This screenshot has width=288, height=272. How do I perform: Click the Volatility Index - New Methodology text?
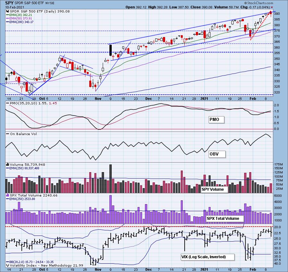pos(40,265)
